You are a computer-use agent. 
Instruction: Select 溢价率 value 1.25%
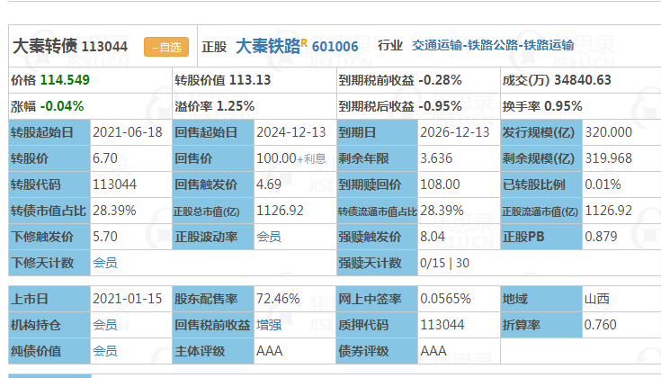(236, 106)
